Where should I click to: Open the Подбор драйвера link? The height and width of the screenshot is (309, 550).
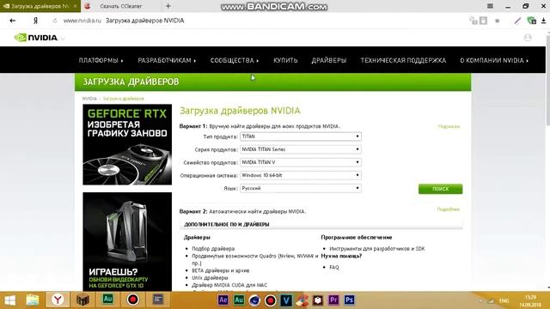213,248
